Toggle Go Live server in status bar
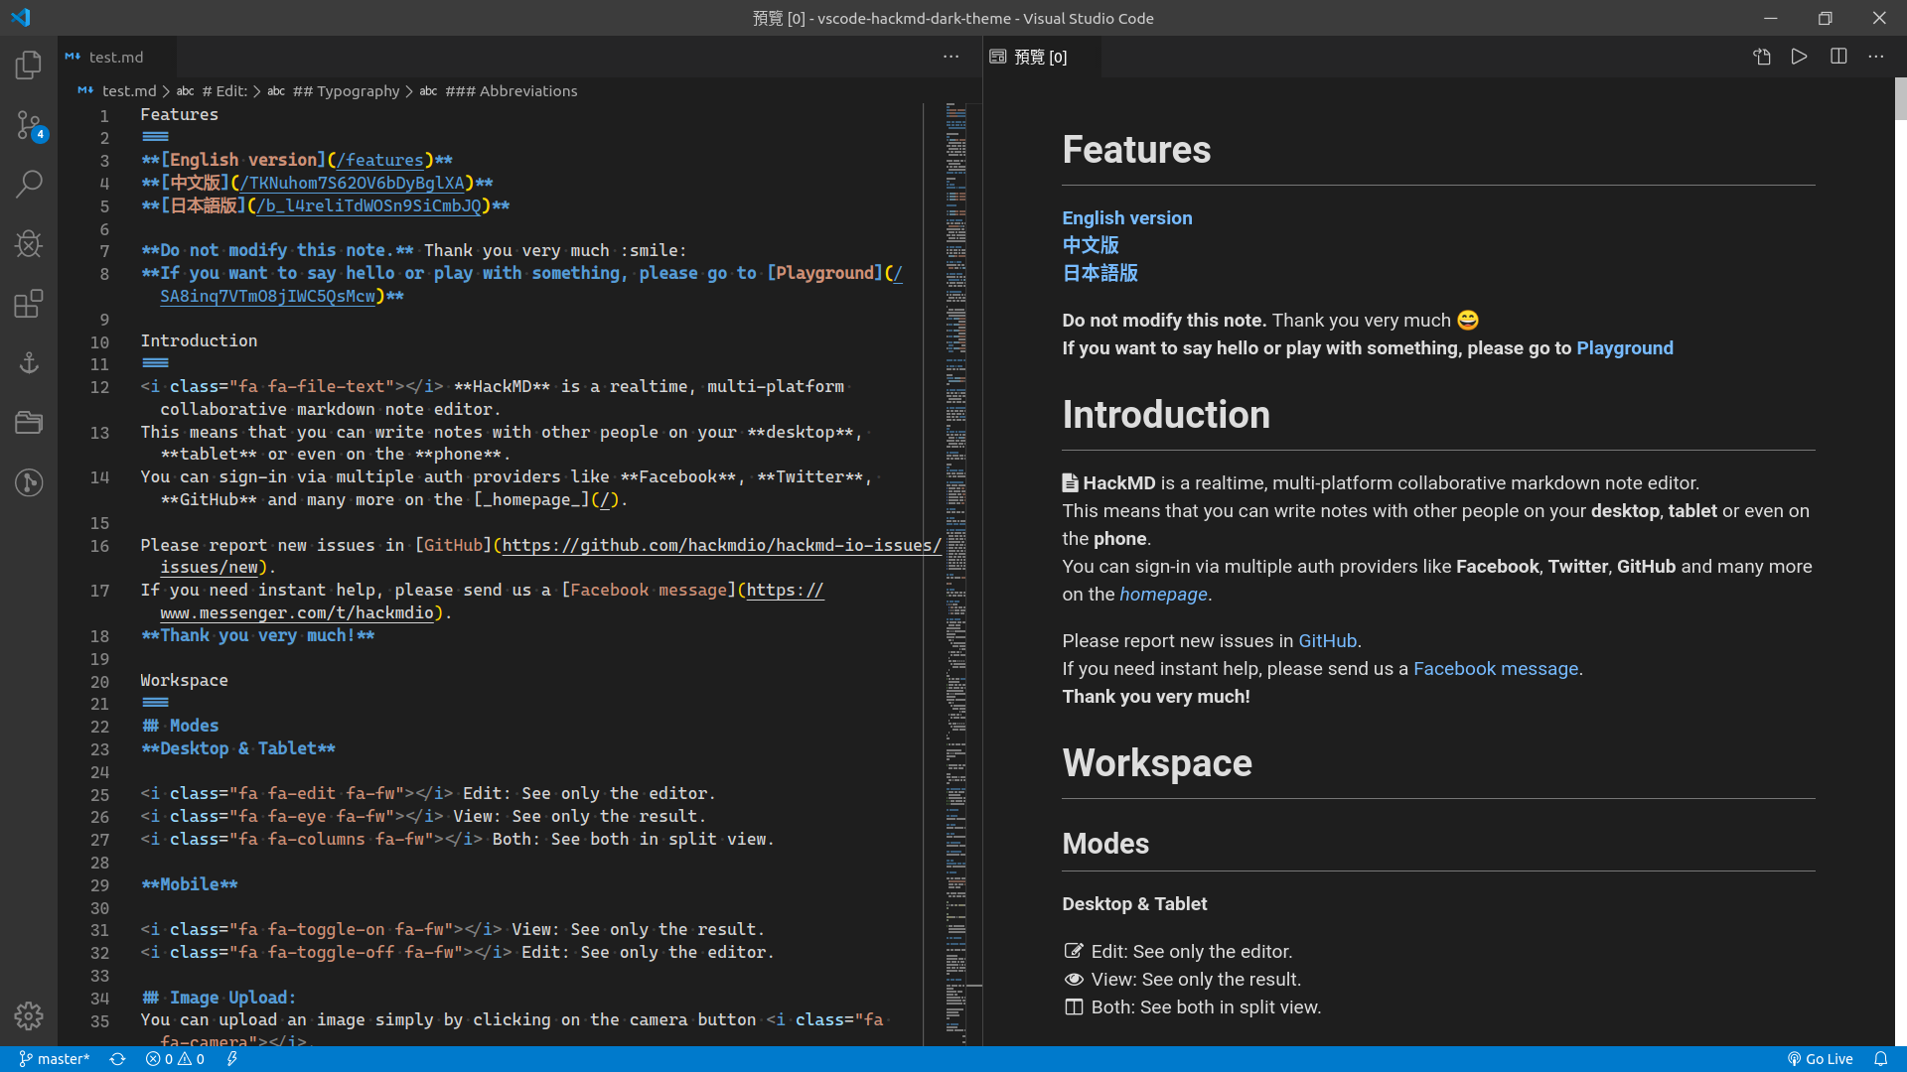 [x=1820, y=1059]
